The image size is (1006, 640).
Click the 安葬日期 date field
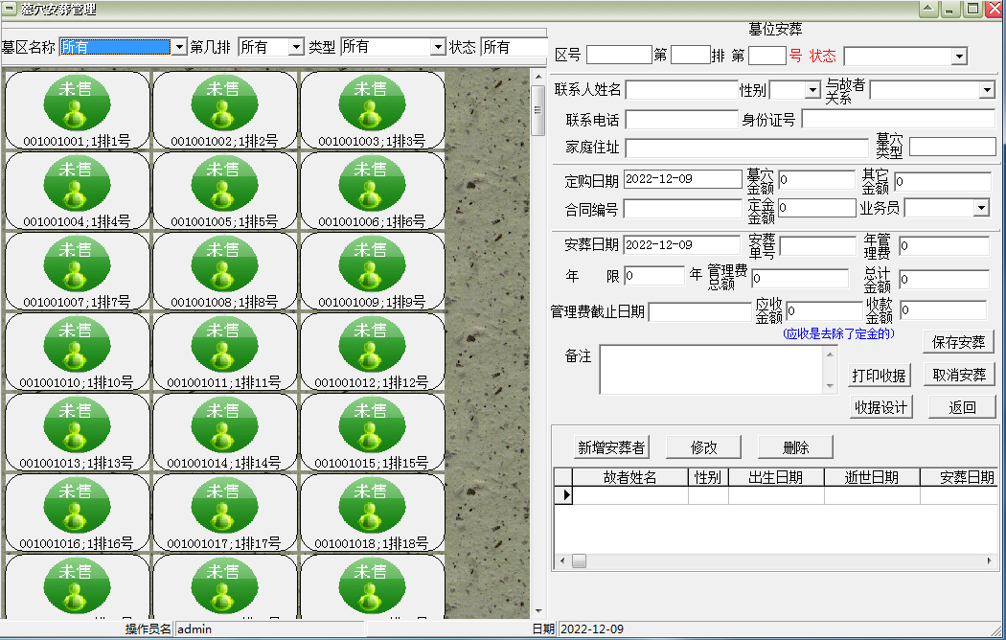pos(681,245)
